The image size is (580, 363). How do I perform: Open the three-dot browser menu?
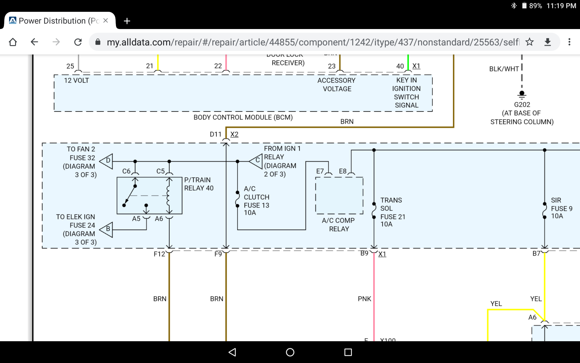click(x=569, y=42)
